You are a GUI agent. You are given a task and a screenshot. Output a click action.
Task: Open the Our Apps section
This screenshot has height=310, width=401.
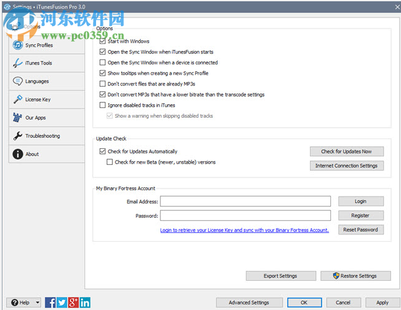click(x=46, y=118)
